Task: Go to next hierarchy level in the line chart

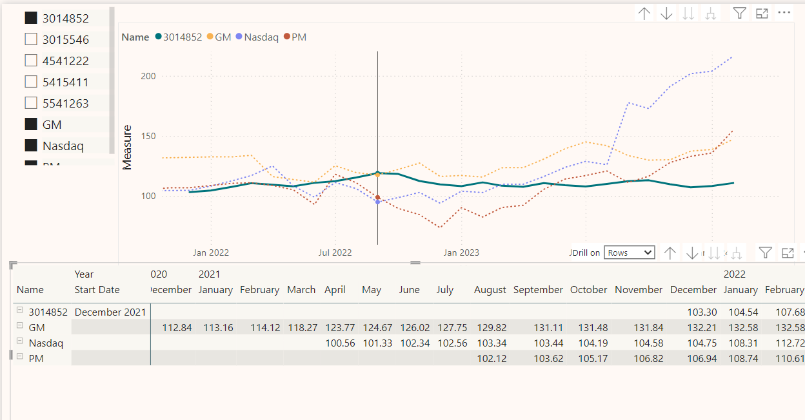Action: pos(688,14)
